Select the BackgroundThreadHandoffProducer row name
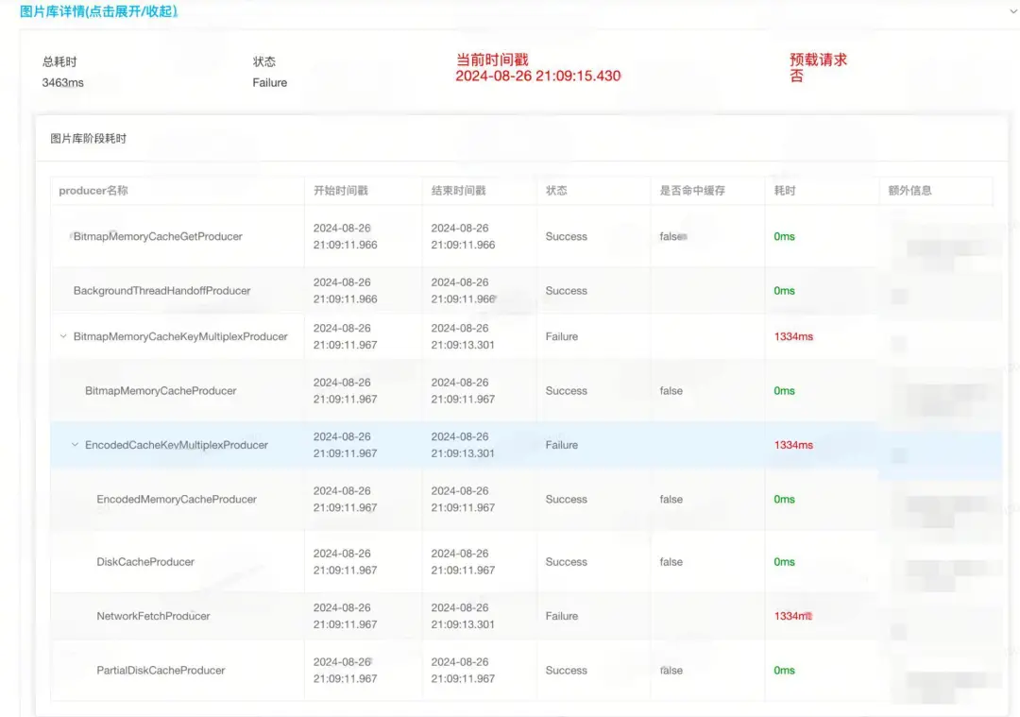 point(162,291)
